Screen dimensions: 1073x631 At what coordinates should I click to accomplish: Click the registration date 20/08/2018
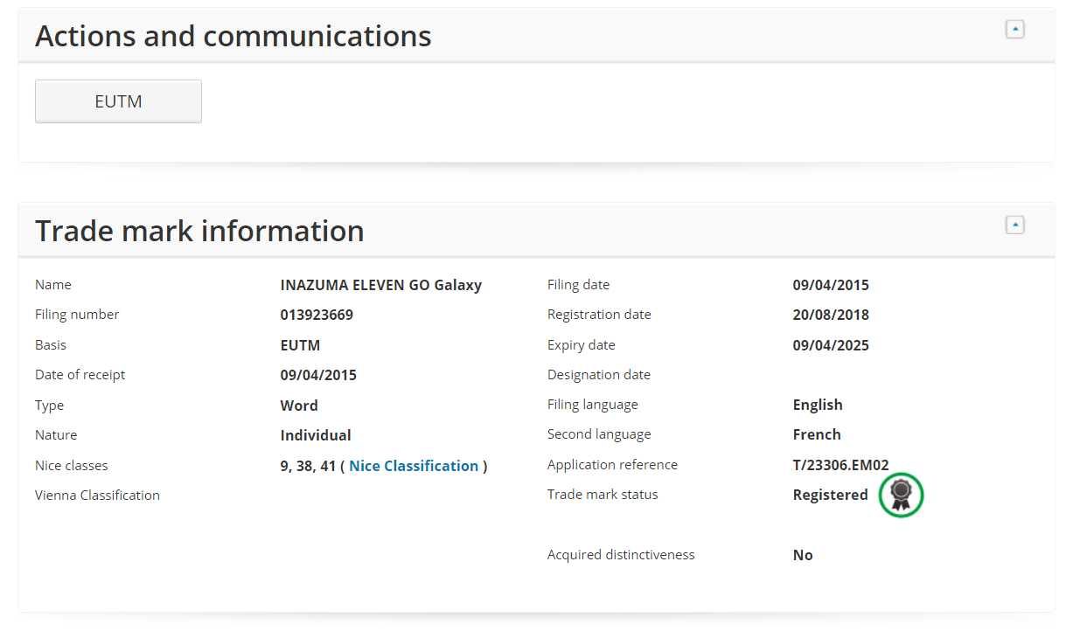[831, 315]
